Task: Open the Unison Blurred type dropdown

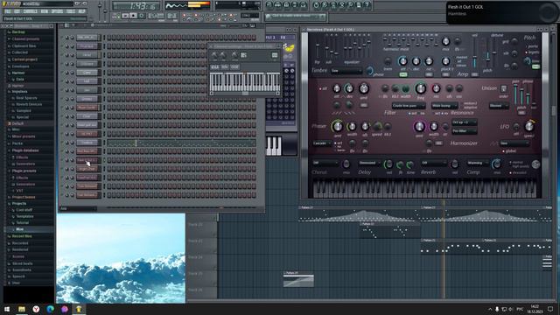Action: 499,106
